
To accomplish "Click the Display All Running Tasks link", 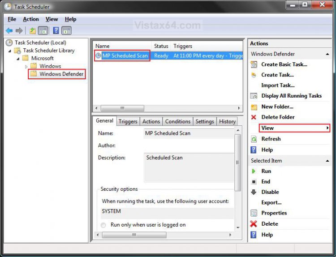I will tap(292, 96).
